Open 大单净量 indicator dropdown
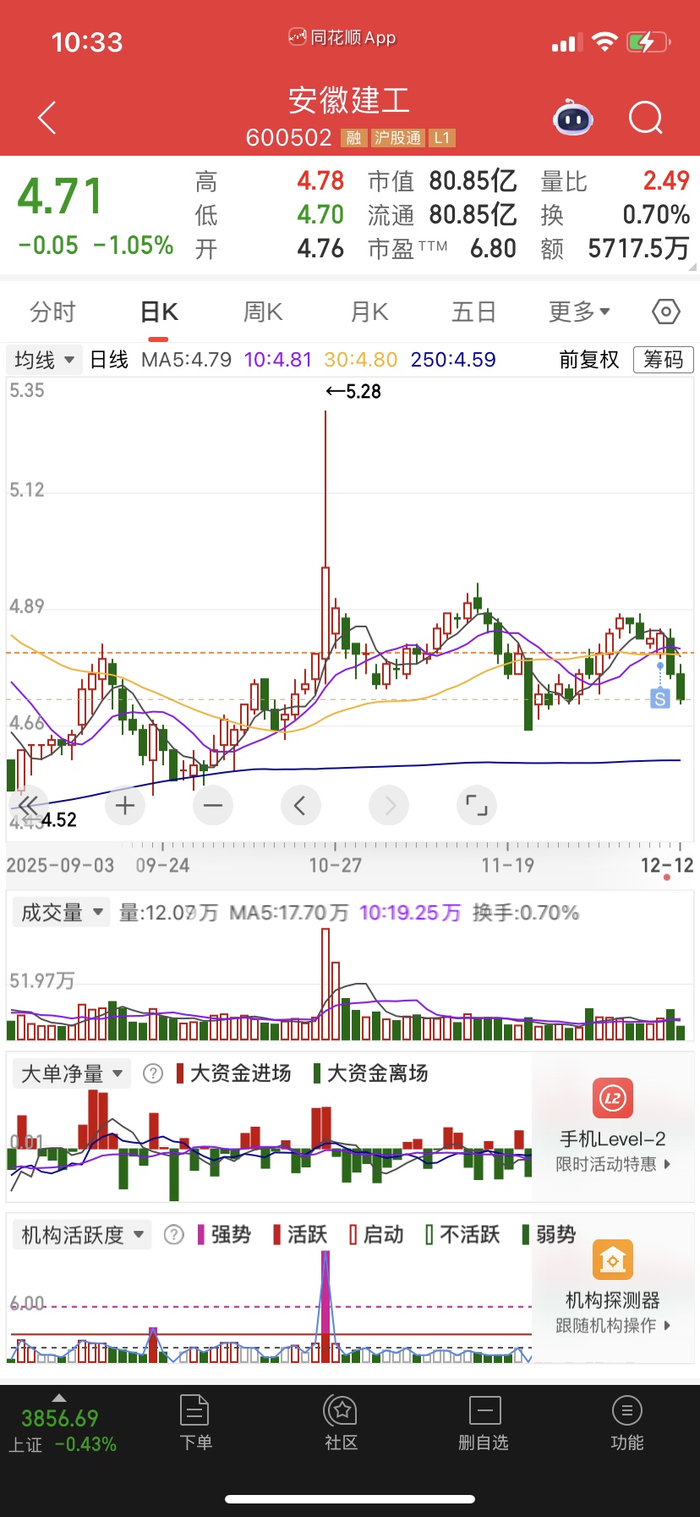The image size is (700, 1517). tap(72, 1073)
